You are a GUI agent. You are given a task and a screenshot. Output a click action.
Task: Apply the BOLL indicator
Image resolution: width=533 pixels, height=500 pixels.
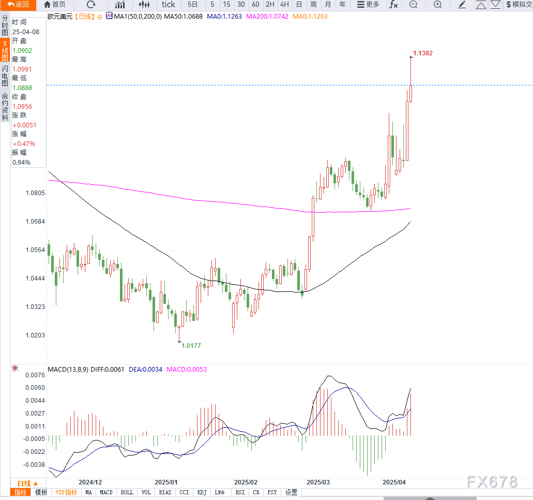point(127,492)
